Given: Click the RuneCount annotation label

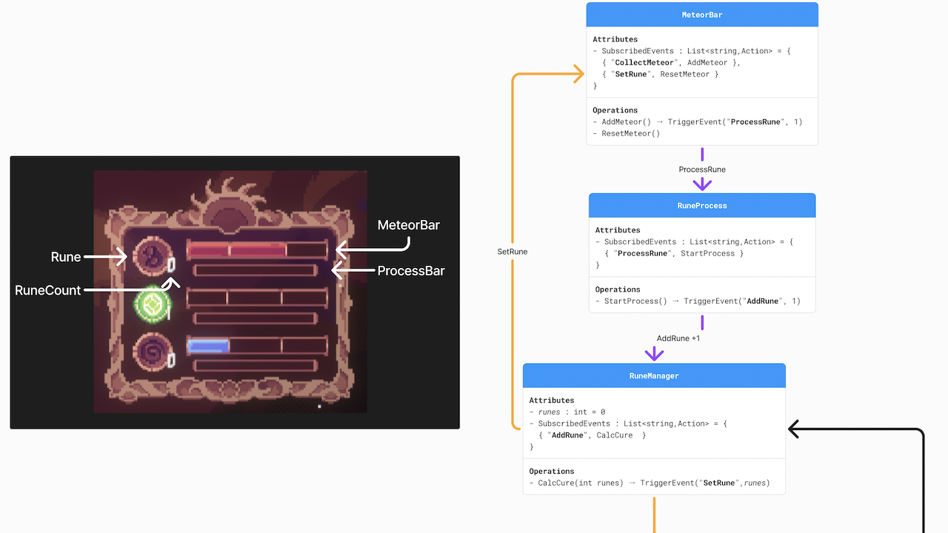Looking at the screenshot, I should [x=48, y=291].
